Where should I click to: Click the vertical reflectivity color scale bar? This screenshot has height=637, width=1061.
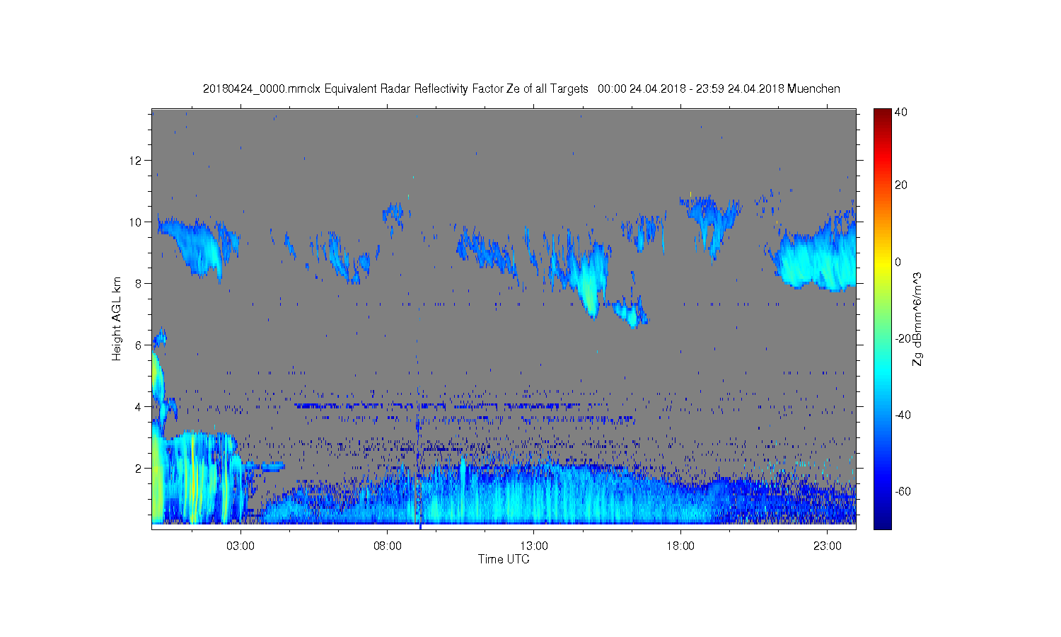pos(882,318)
